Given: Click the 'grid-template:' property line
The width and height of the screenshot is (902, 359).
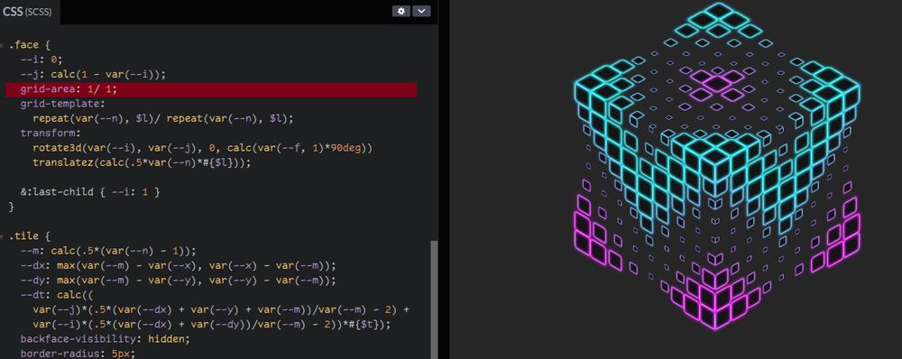Looking at the screenshot, I should pyautogui.click(x=63, y=104).
